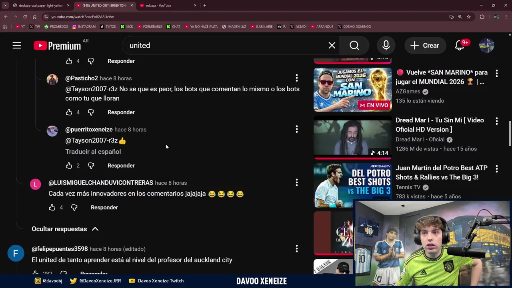
Task: Collapse replies with Ocultar respuestas
Action: pyautogui.click(x=65, y=229)
